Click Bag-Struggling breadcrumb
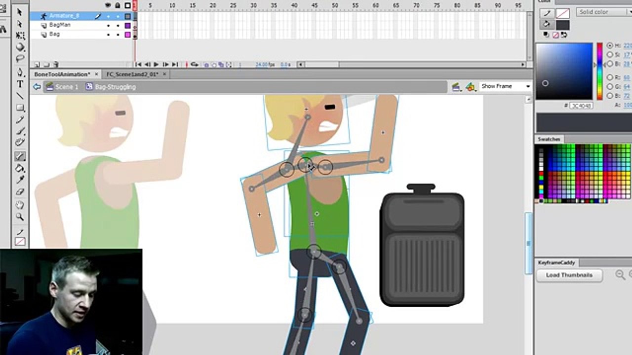 pos(111,87)
